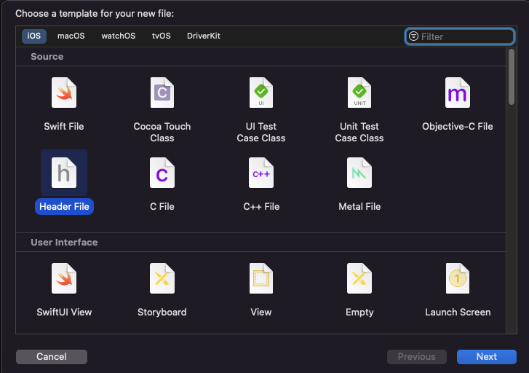Open the tvOS platform tab
Viewport: 529px width, 373px height.
162,36
